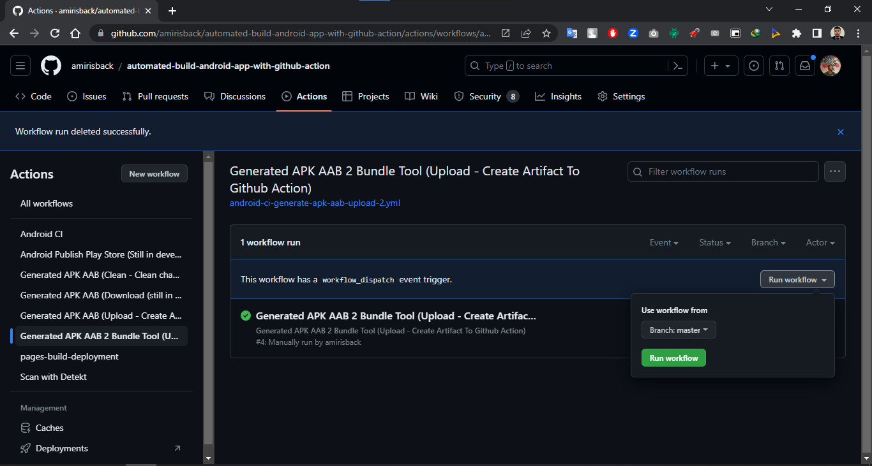Click the Deployments rocket icon

coord(26,448)
